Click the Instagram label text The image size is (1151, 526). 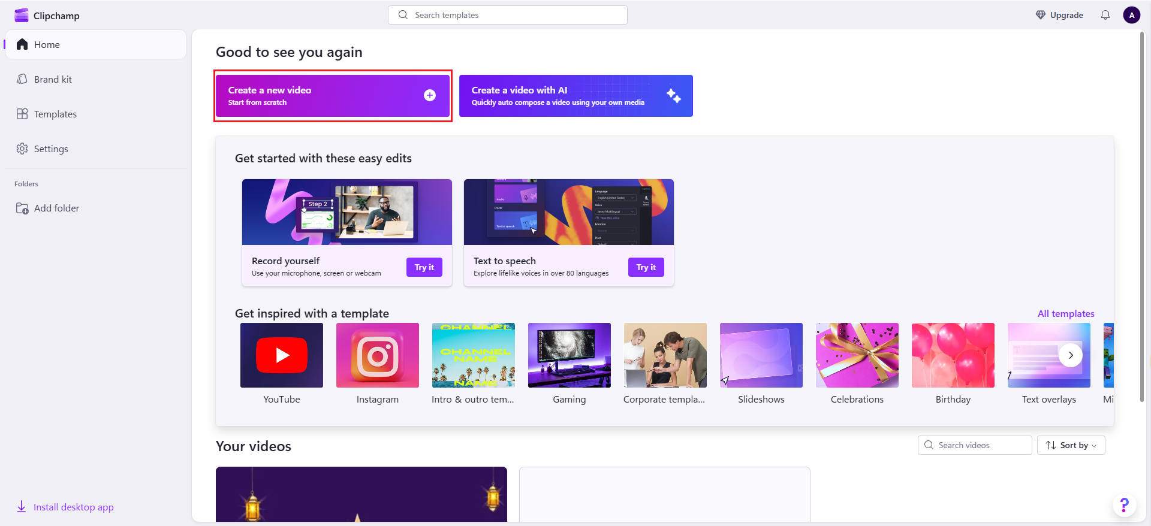(x=378, y=400)
